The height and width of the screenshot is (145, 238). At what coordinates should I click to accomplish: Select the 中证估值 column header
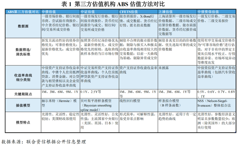point(99,12)
